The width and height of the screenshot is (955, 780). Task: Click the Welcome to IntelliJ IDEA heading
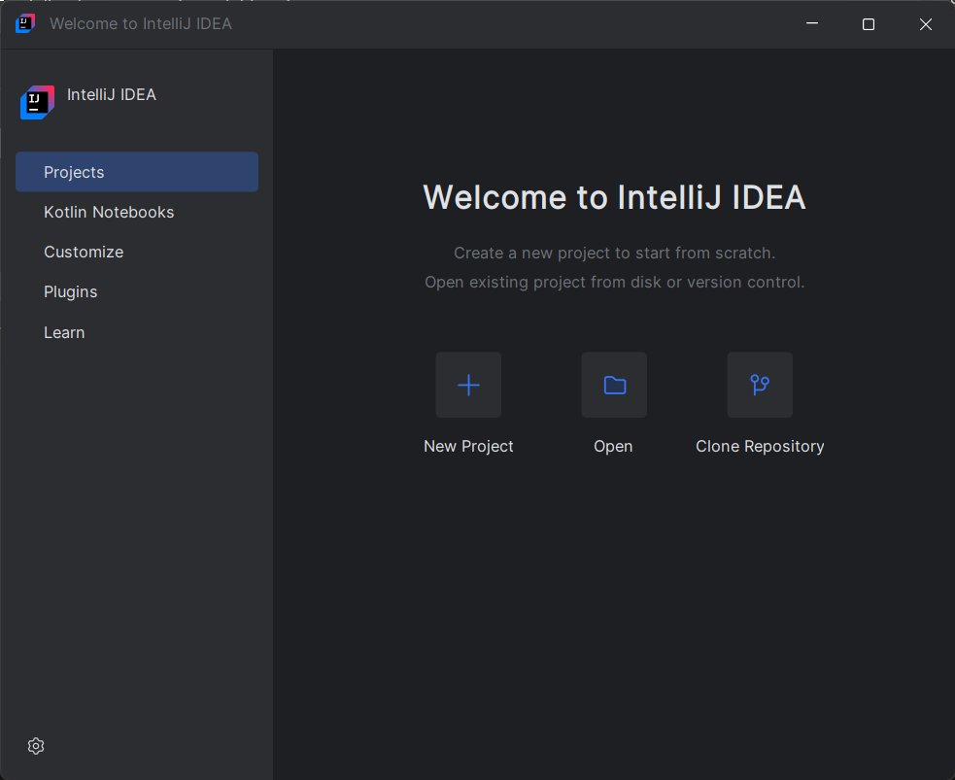[x=614, y=197]
